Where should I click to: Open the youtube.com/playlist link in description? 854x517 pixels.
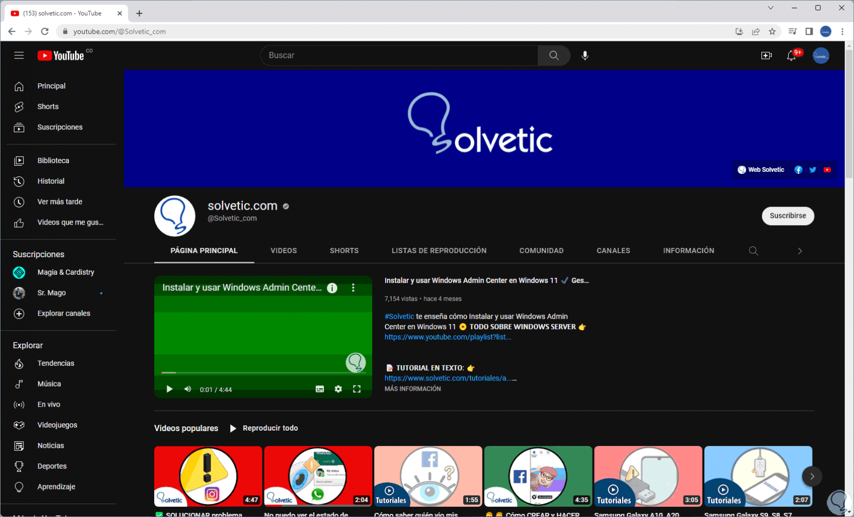(x=448, y=337)
